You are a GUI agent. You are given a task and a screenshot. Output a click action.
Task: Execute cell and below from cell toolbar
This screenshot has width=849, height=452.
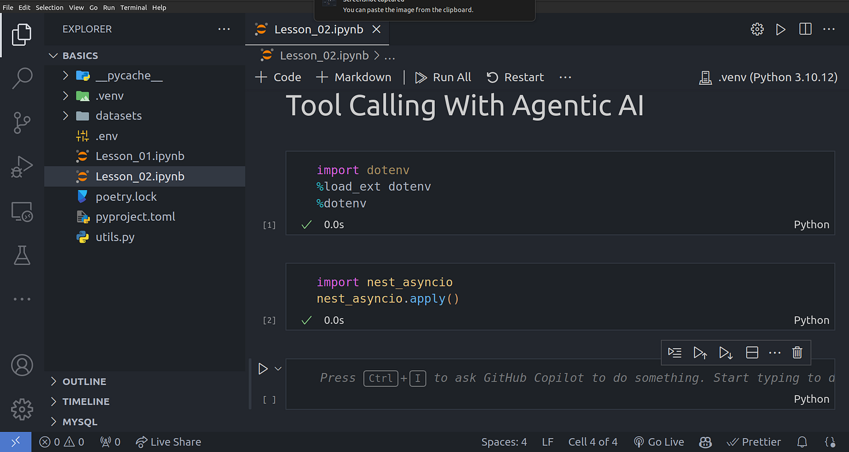pos(725,352)
